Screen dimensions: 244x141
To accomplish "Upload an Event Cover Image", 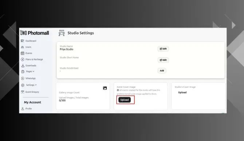I will tap(125, 100).
